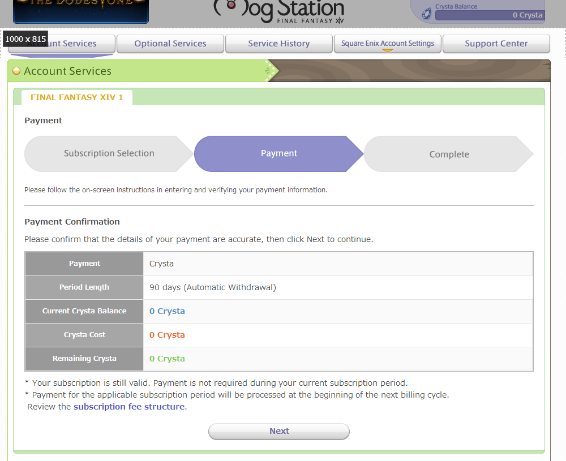This screenshot has height=461, width=566.
Task: Click the Next button
Action: 279,432
